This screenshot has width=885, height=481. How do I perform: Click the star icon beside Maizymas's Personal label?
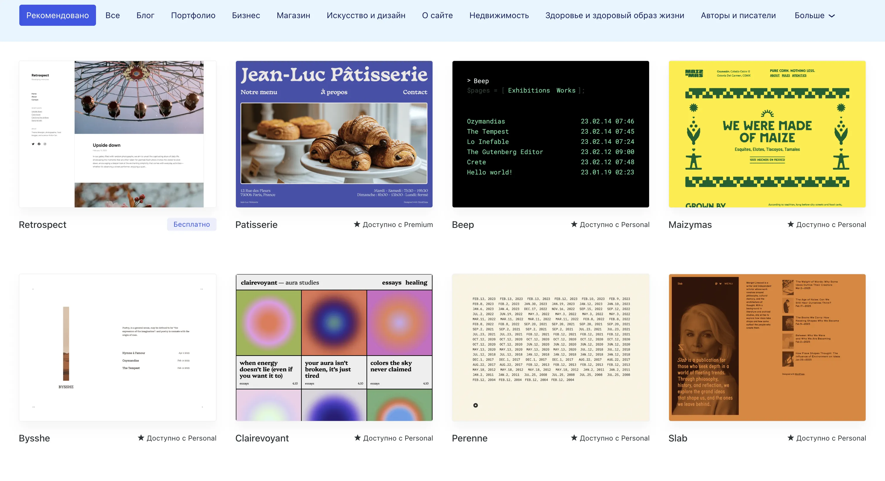pyautogui.click(x=790, y=224)
